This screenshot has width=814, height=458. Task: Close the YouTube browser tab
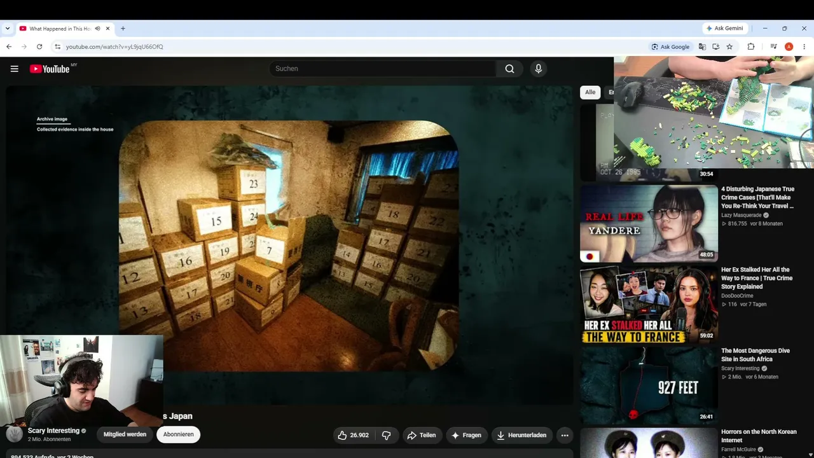click(107, 29)
